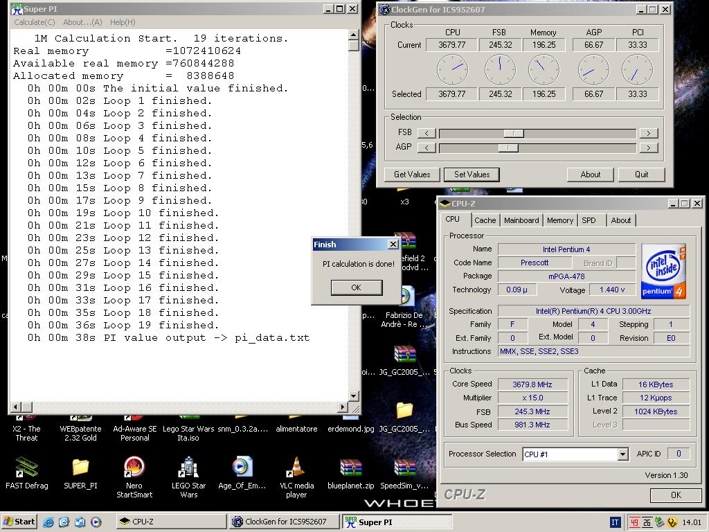The height and width of the screenshot is (532, 709).
Task: Switch to the About tab in CPU-Z
Action: pos(621,220)
